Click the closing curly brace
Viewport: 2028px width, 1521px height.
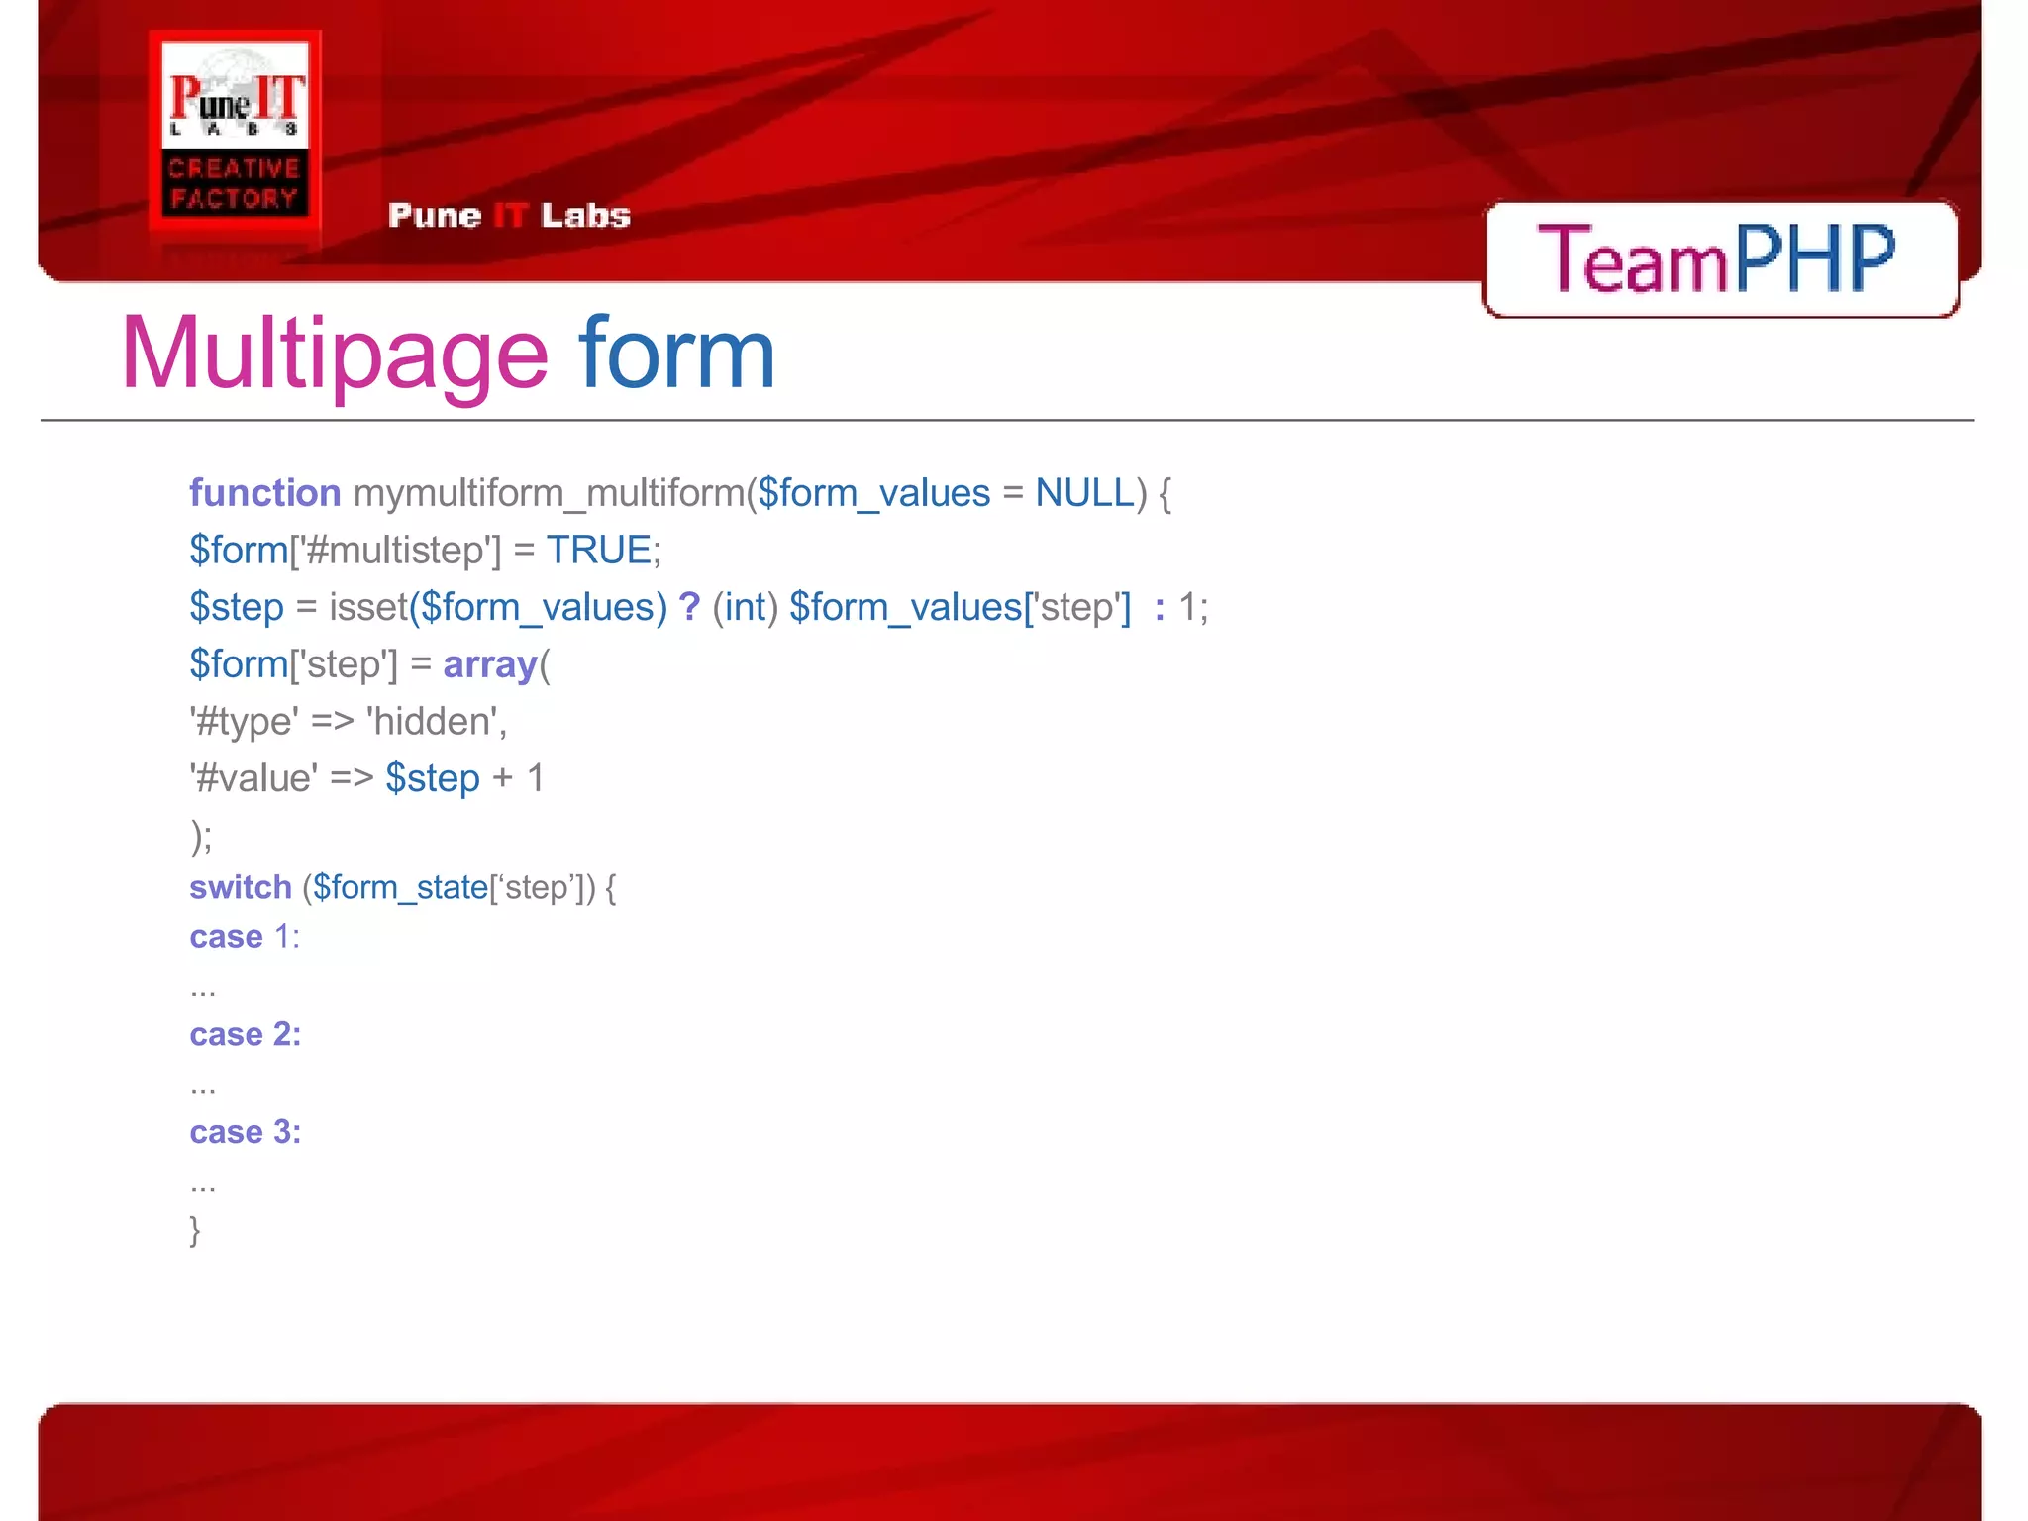click(x=195, y=1230)
